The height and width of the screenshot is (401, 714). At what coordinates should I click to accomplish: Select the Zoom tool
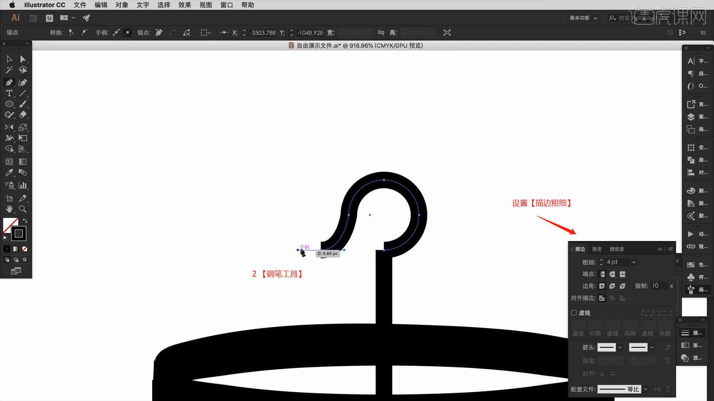(23, 209)
